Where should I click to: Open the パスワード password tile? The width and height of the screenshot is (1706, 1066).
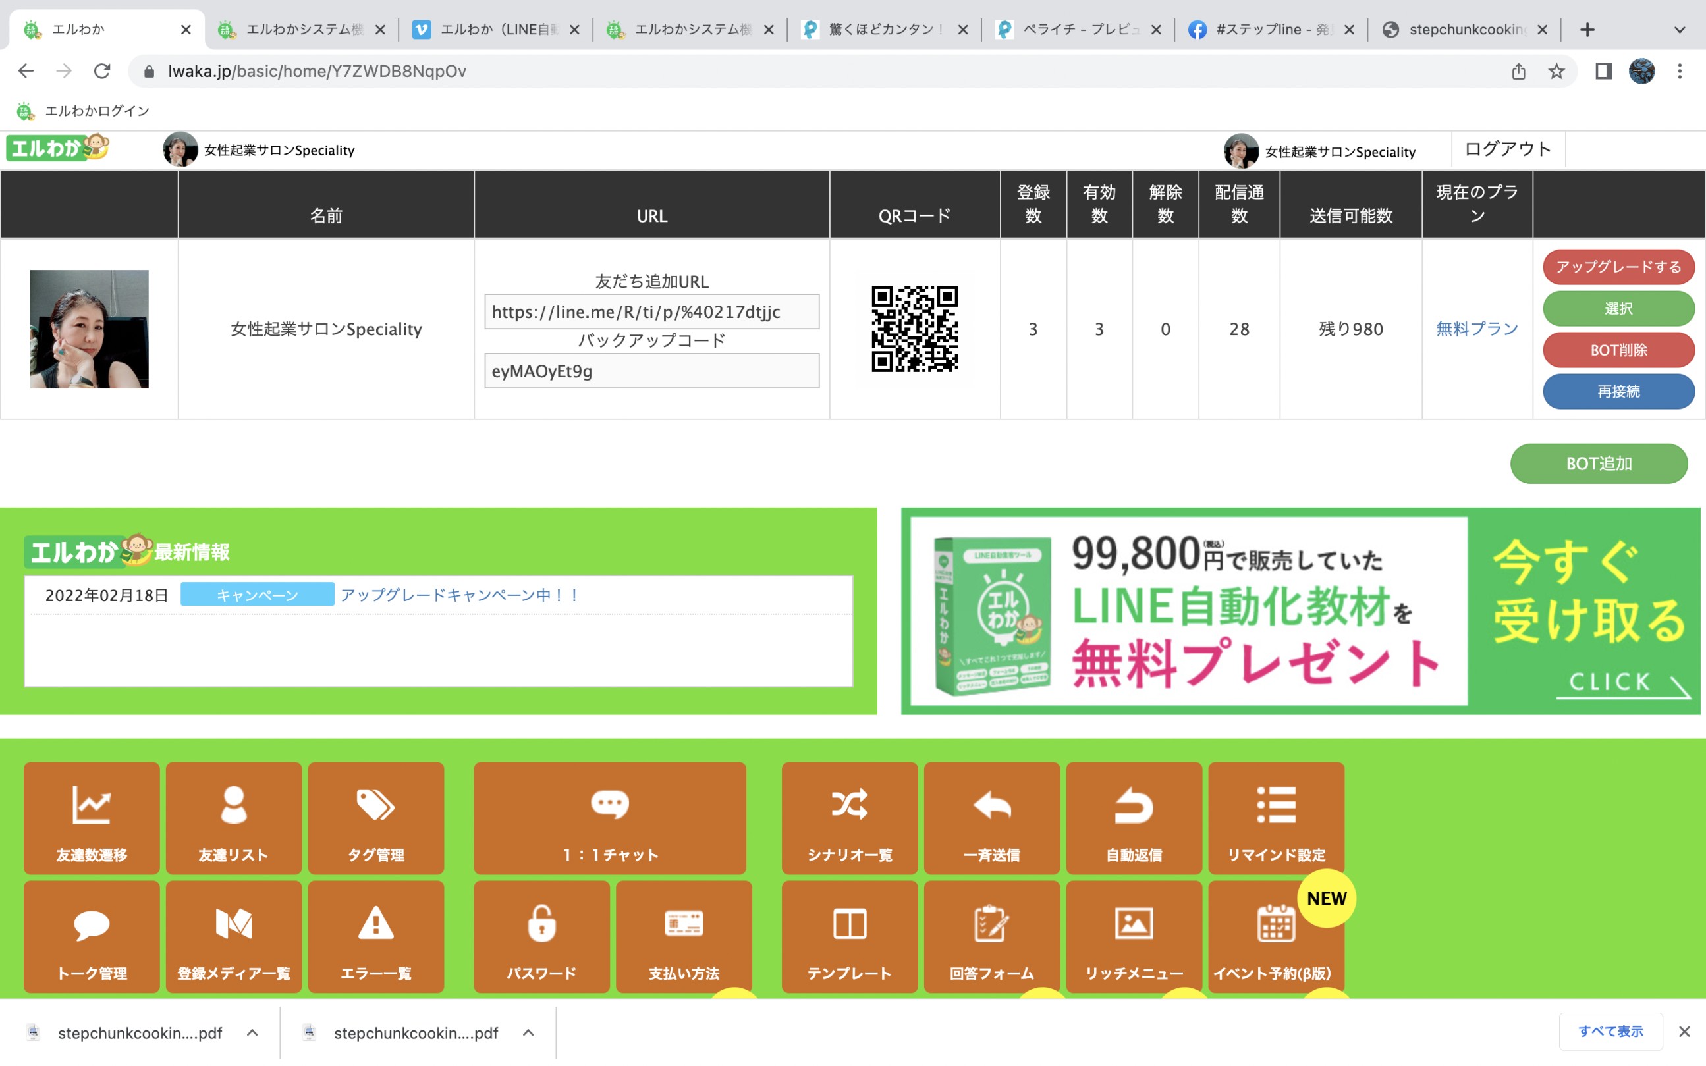[541, 936]
